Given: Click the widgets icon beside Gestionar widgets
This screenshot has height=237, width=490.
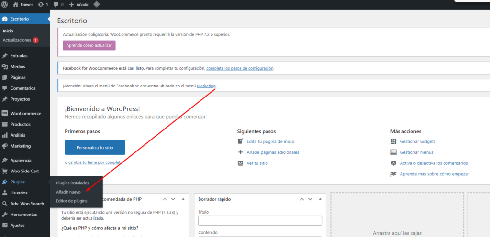Looking at the screenshot, I should click(393, 141).
